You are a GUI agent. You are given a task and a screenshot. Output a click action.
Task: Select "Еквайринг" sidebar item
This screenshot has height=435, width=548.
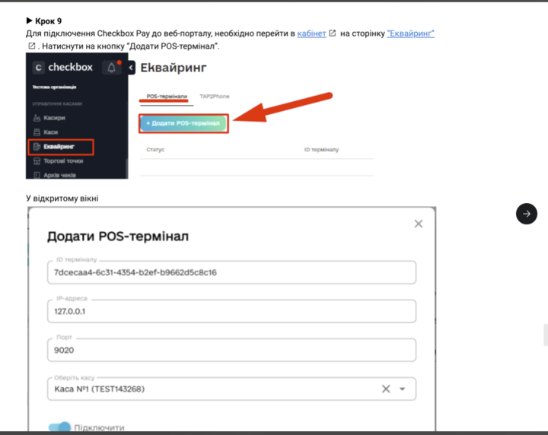click(x=61, y=147)
